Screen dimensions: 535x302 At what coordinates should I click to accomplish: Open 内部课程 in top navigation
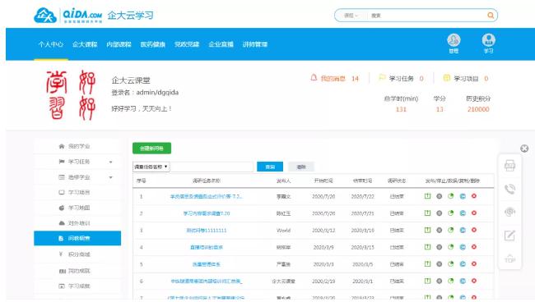click(119, 44)
